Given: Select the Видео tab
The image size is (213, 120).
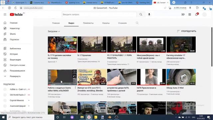Looking at the screenshot, I should click(x=71, y=23).
